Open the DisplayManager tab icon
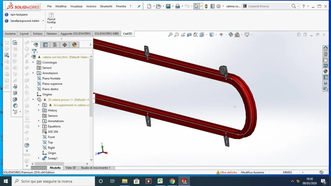 (74, 45)
